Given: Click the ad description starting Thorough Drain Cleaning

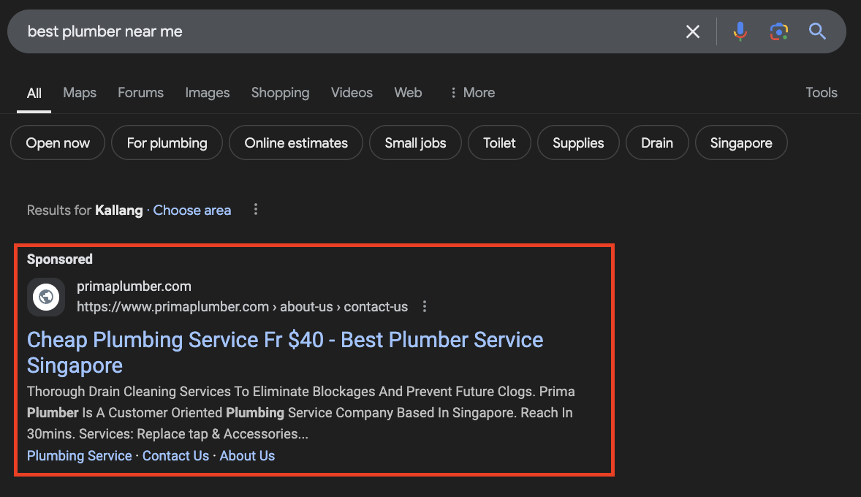Looking at the screenshot, I should click(301, 412).
